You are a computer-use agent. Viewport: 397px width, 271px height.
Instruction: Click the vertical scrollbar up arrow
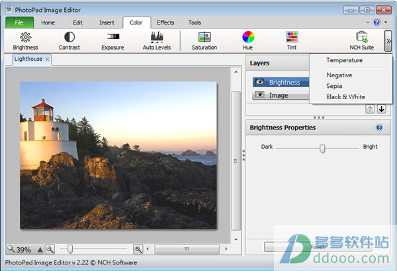(x=236, y=72)
